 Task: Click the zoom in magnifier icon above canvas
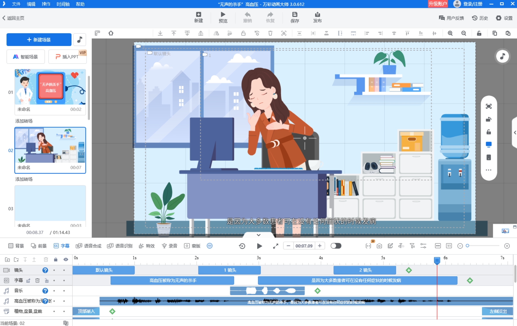click(x=450, y=33)
